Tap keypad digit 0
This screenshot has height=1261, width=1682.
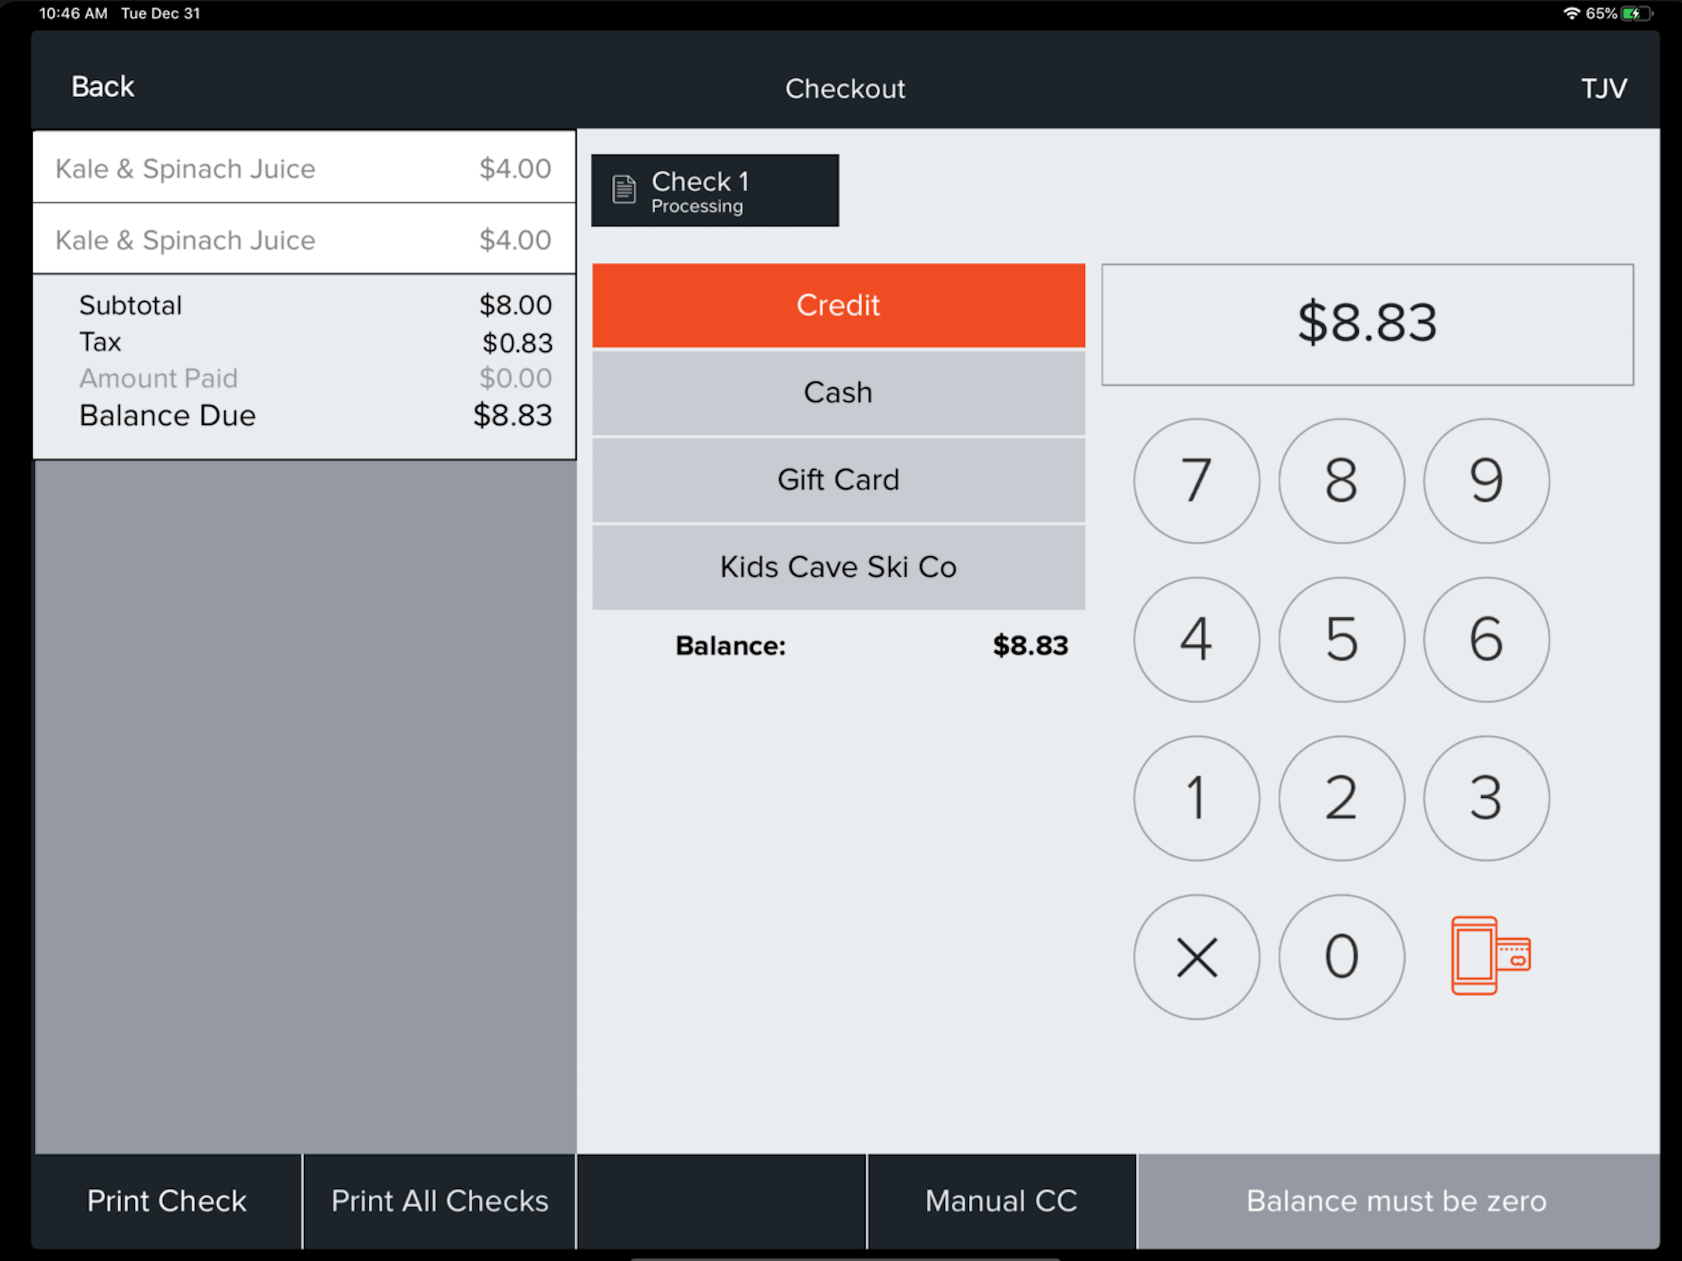(1342, 957)
